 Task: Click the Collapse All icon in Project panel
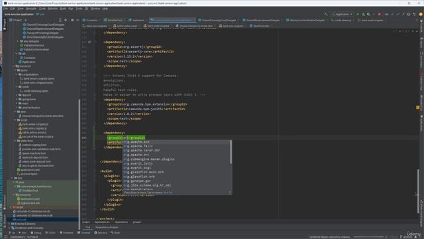tap(60, 20)
